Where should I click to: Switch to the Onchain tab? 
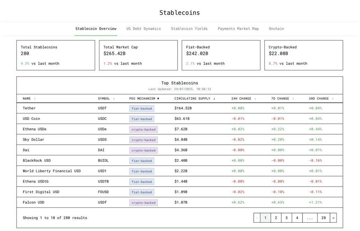(276, 29)
